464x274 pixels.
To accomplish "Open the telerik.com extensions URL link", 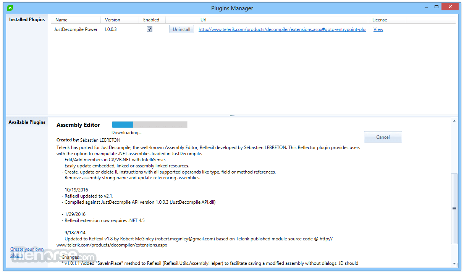I will click(x=282, y=29).
